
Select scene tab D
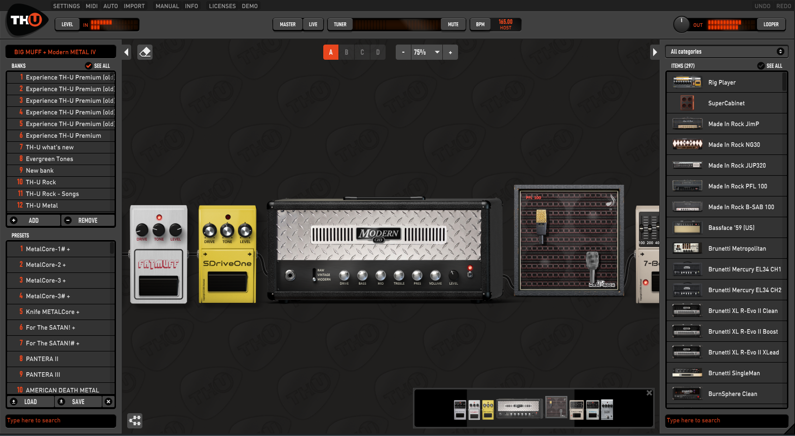[x=378, y=52]
